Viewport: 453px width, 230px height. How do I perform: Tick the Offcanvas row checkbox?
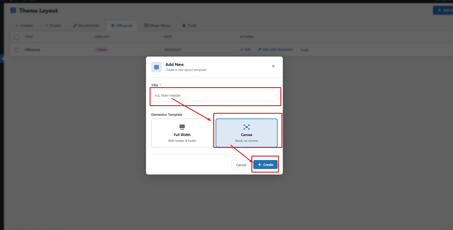16,50
